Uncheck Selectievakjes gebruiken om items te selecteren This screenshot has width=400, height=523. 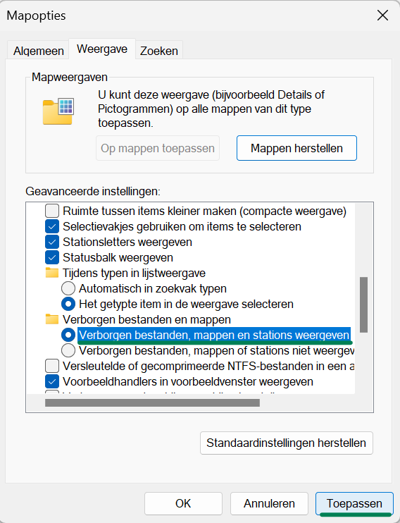[52, 226]
